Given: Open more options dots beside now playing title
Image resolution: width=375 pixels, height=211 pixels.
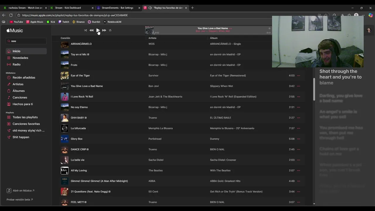Looking at the screenshot, I should 231,28.
